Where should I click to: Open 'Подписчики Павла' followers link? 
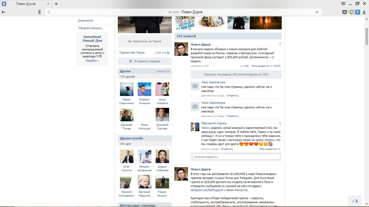pyautogui.click(x=132, y=53)
